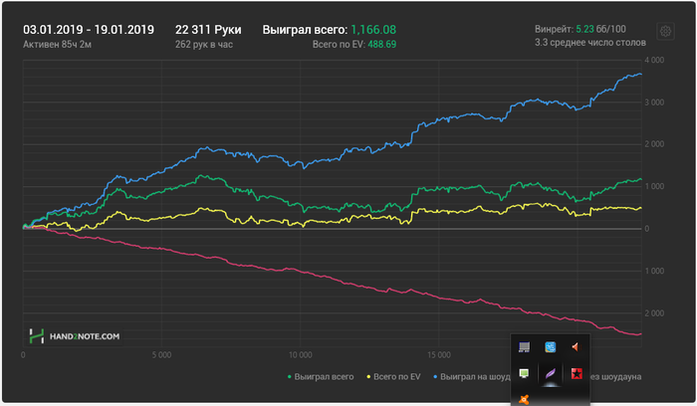
Task: Open the Avast antivirus tray icon
Action: (x=524, y=399)
